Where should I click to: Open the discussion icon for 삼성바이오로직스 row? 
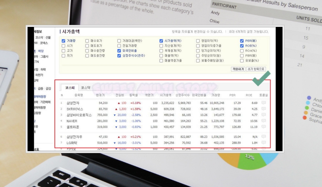[x=264, y=115]
